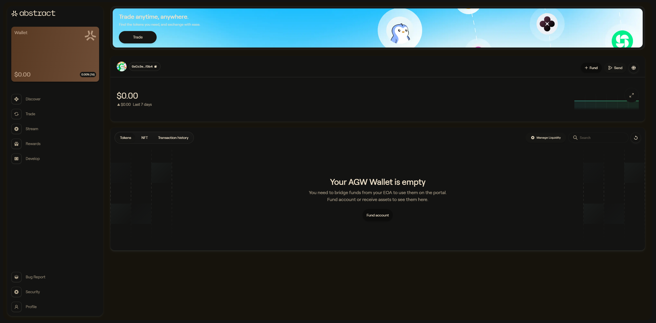Open the Profile user icon
Viewport: 656px width, 323px height.
pyautogui.click(x=16, y=307)
